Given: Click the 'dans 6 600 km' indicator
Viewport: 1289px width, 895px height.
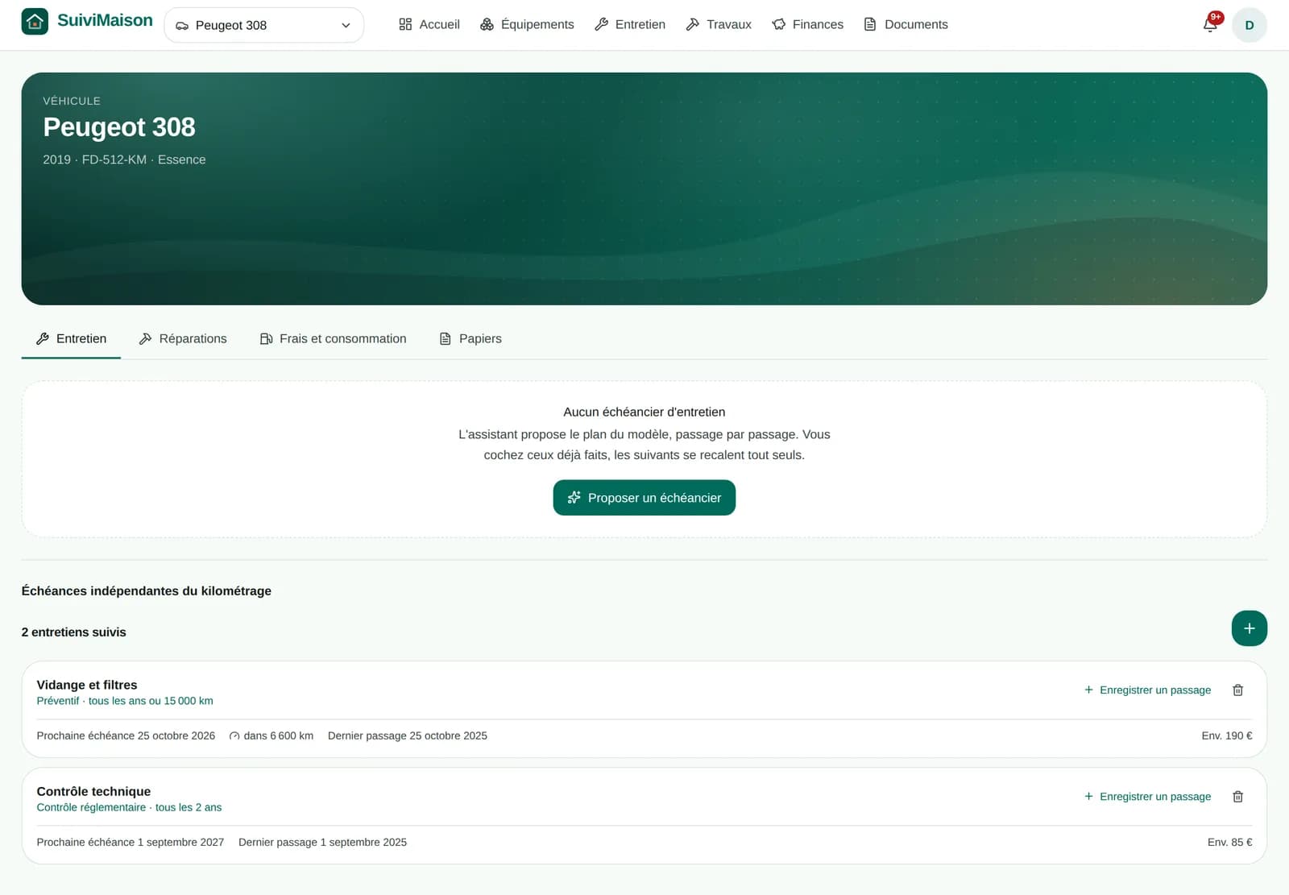Looking at the screenshot, I should tap(271, 735).
